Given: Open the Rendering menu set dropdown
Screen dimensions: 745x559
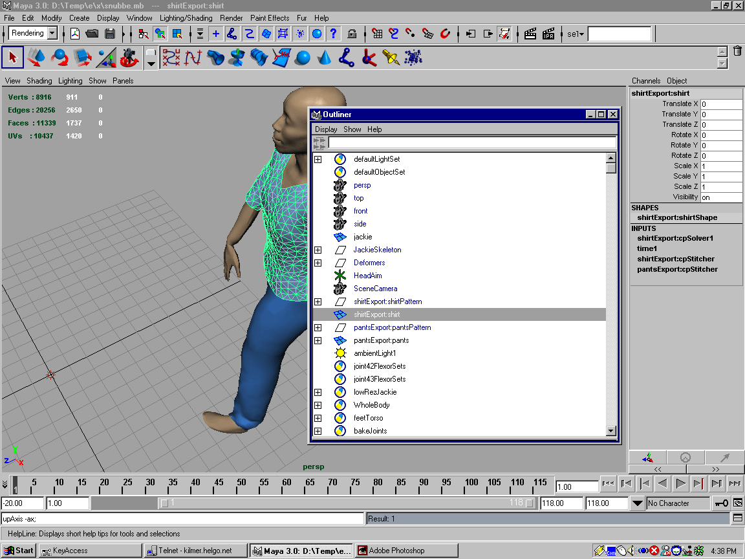Looking at the screenshot, I should tap(52, 34).
